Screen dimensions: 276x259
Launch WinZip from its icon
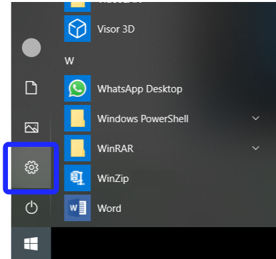pyautogui.click(x=77, y=178)
